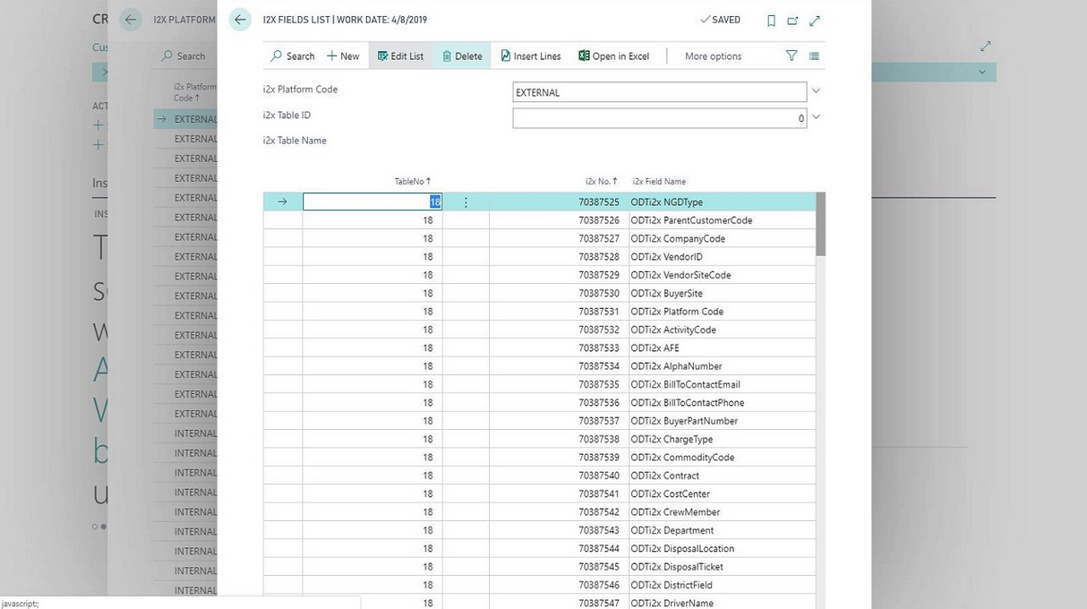
Task: Click the bookmark icon in header
Action: click(771, 21)
